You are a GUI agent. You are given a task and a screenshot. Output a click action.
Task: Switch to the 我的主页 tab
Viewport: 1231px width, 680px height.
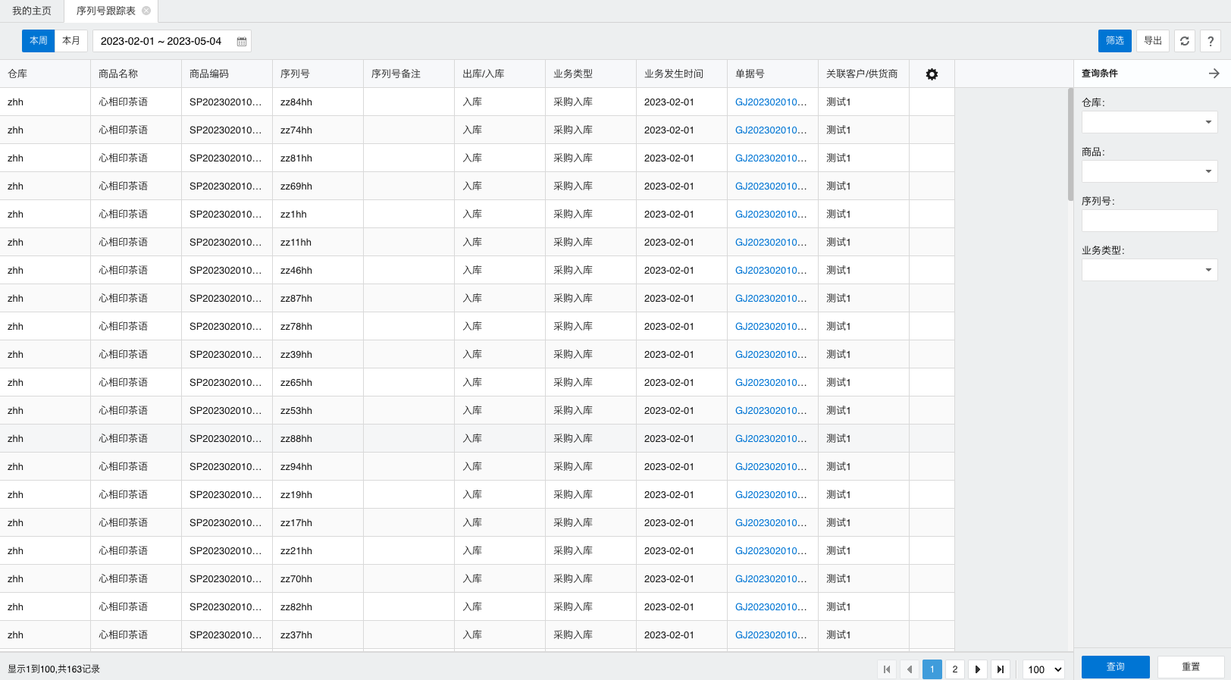pyautogui.click(x=32, y=11)
